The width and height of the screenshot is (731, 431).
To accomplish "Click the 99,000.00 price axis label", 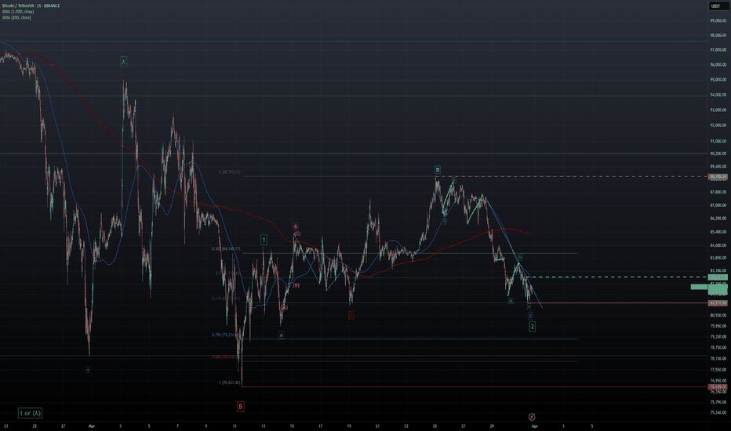I will [x=718, y=20].
